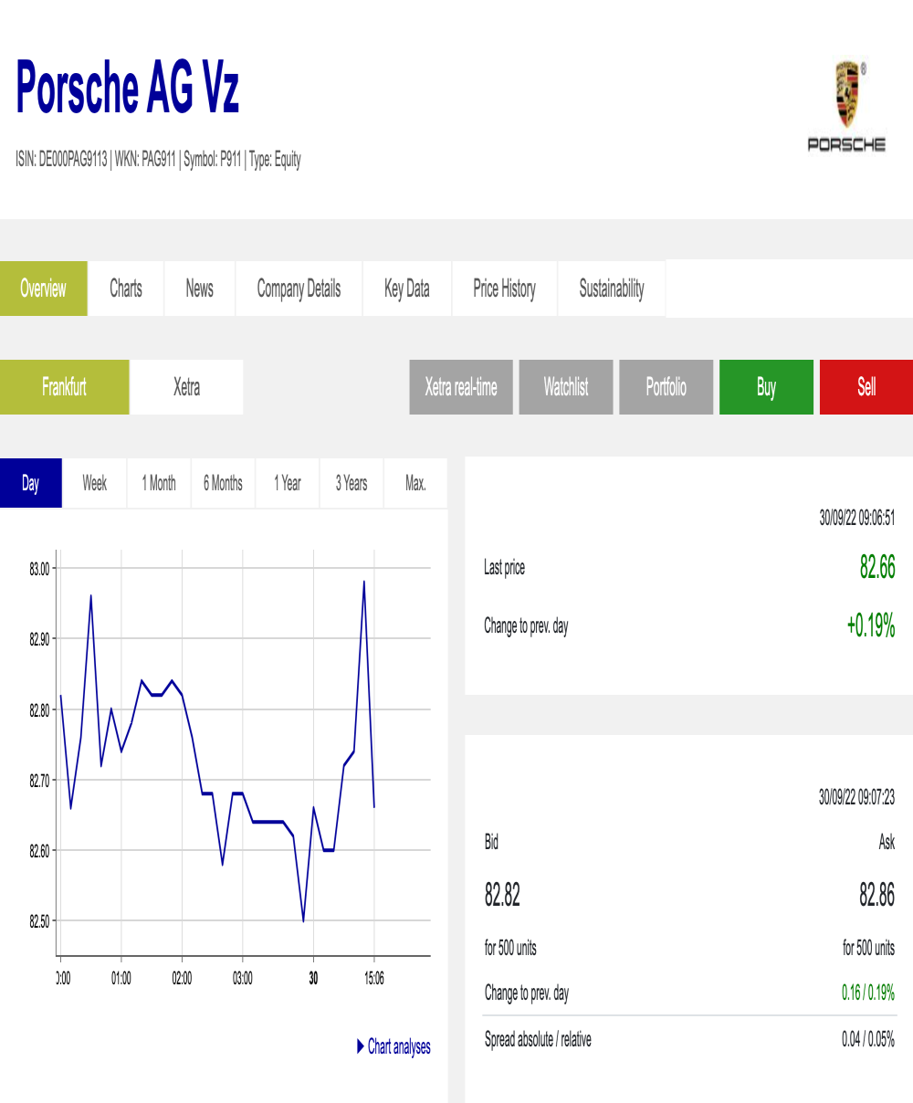Switch chart to 1 Year
Image resolution: width=913 pixels, height=1103 pixels.
(x=288, y=483)
